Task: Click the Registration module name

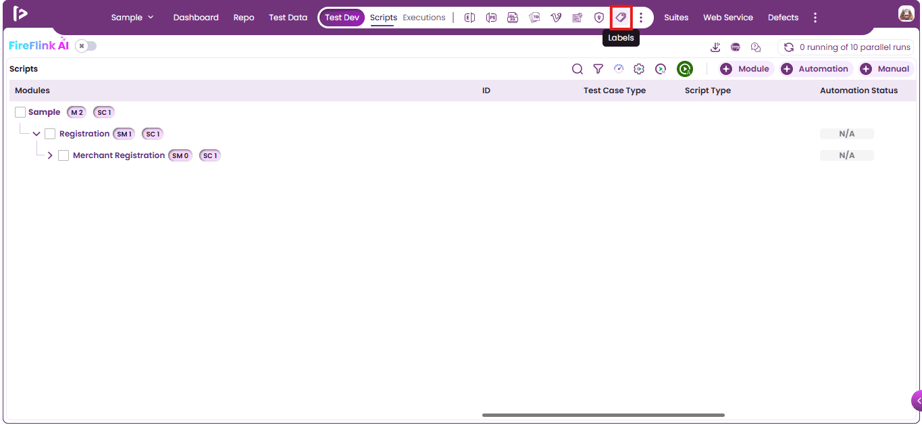Action: pyautogui.click(x=84, y=134)
